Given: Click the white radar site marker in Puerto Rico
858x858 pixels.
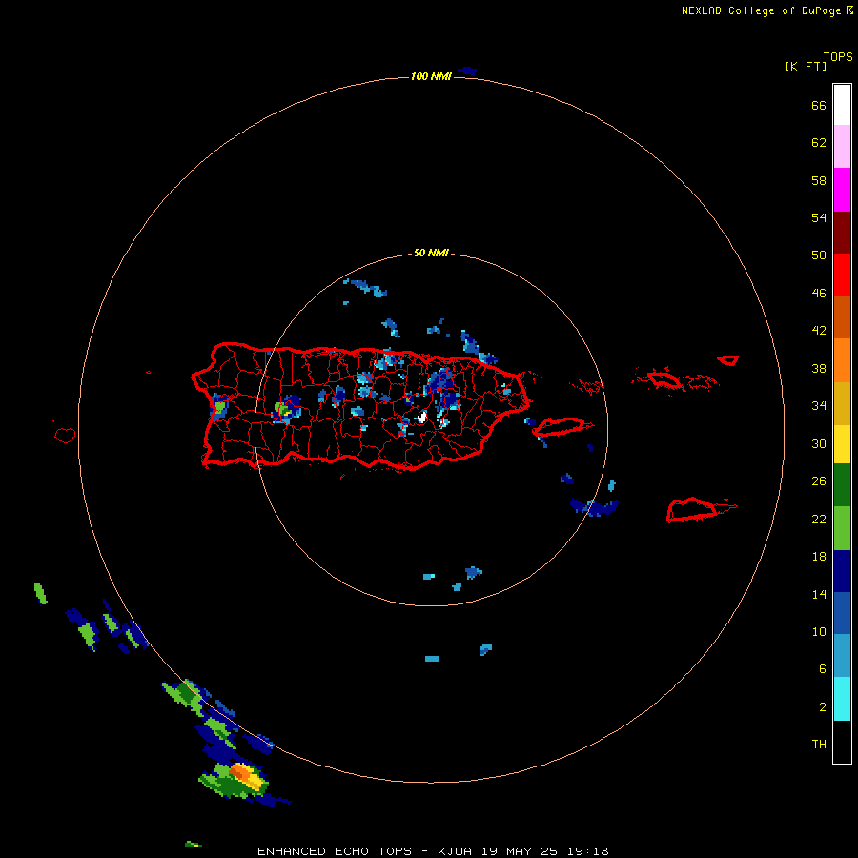Looking at the screenshot, I should tap(422, 418).
